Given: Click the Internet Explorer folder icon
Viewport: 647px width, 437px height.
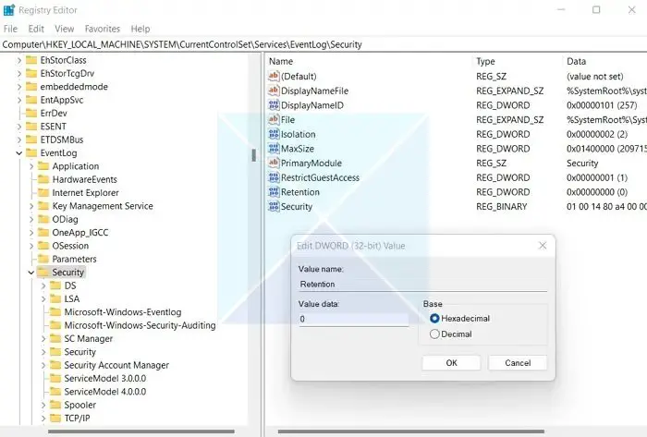Looking at the screenshot, I should (43, 192).
